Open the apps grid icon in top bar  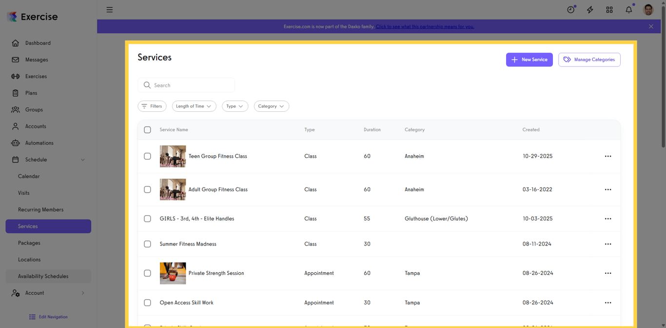(x=609, y=9)
